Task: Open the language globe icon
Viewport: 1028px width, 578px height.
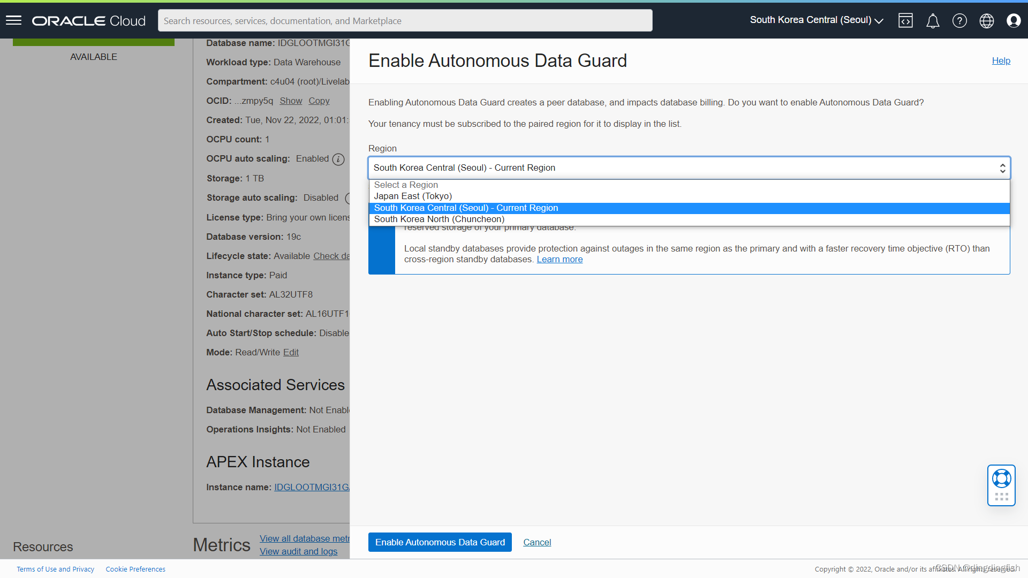Action: point(986,20)
